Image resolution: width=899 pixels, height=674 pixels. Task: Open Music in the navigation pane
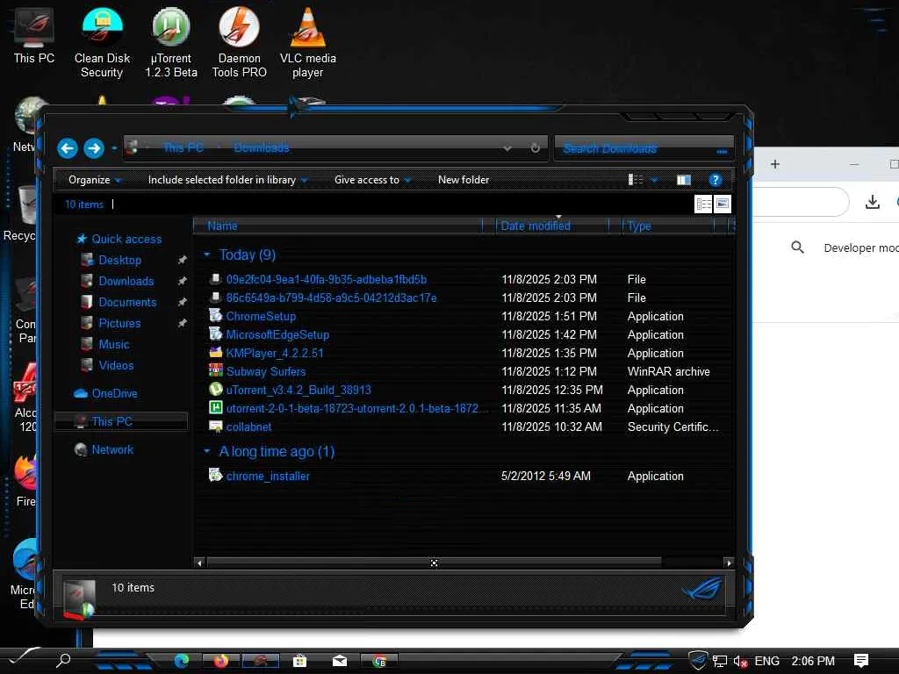(x=113, y=344)
